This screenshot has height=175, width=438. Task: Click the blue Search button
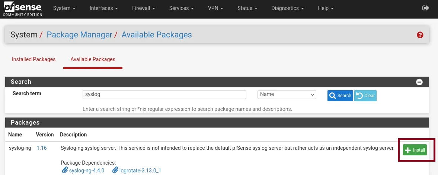tap(340, 96)
